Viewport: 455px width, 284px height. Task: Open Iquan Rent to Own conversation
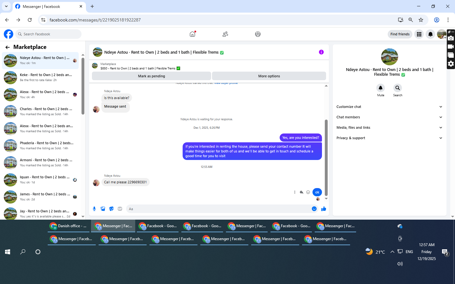[40, 180]
